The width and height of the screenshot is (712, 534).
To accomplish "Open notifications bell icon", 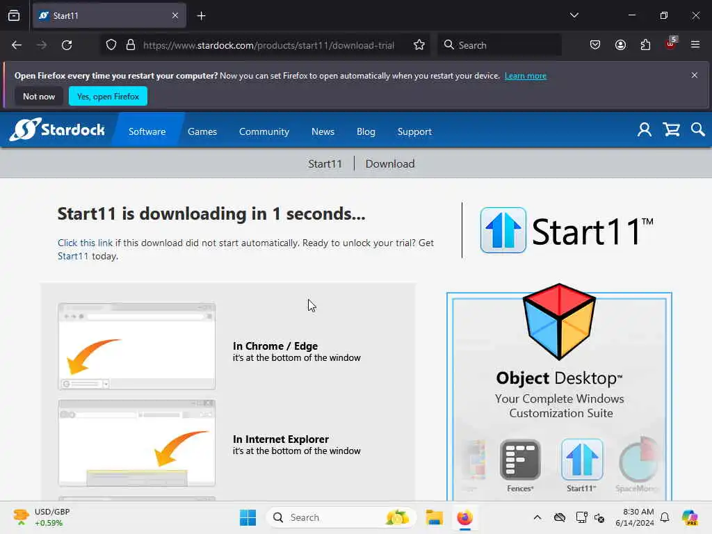I will click(665, 517).
